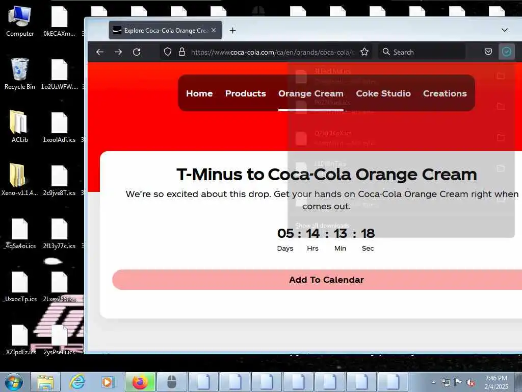Expand the list all tabs chevron
The width and height of the screenshot is (522, 392).
(505, 30)
